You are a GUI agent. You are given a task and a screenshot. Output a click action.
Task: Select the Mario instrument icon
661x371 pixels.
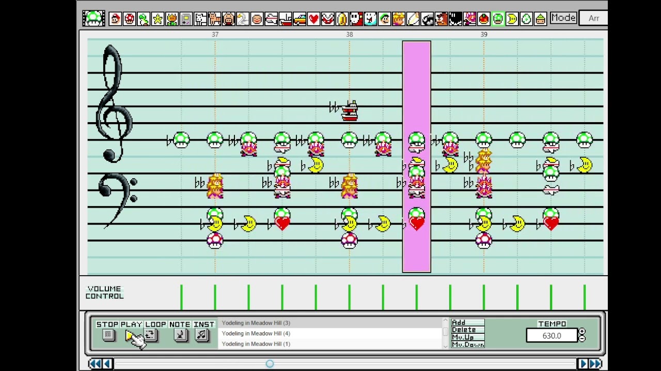(x=115, y=19)
